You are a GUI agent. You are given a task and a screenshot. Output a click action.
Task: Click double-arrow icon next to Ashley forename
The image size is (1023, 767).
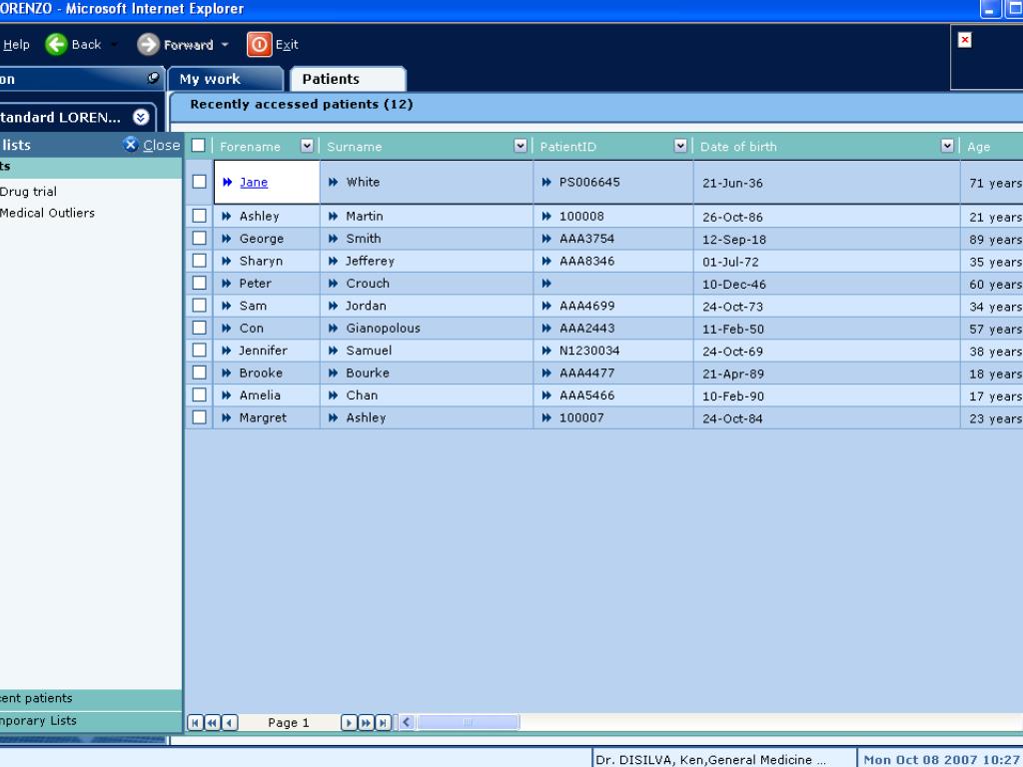(x=227, y=216)
